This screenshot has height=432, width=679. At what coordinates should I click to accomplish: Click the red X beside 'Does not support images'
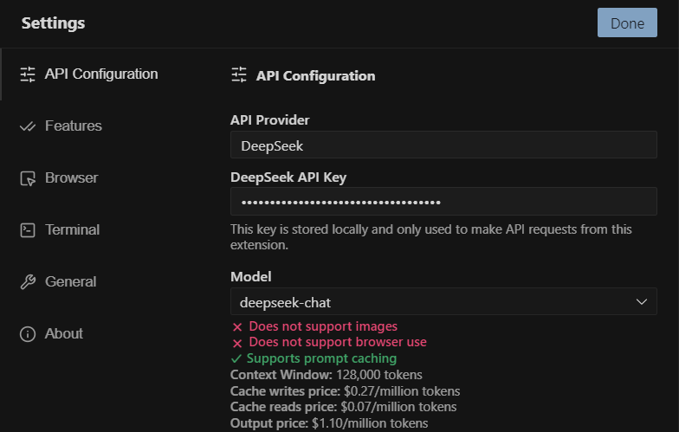(237, 327)
